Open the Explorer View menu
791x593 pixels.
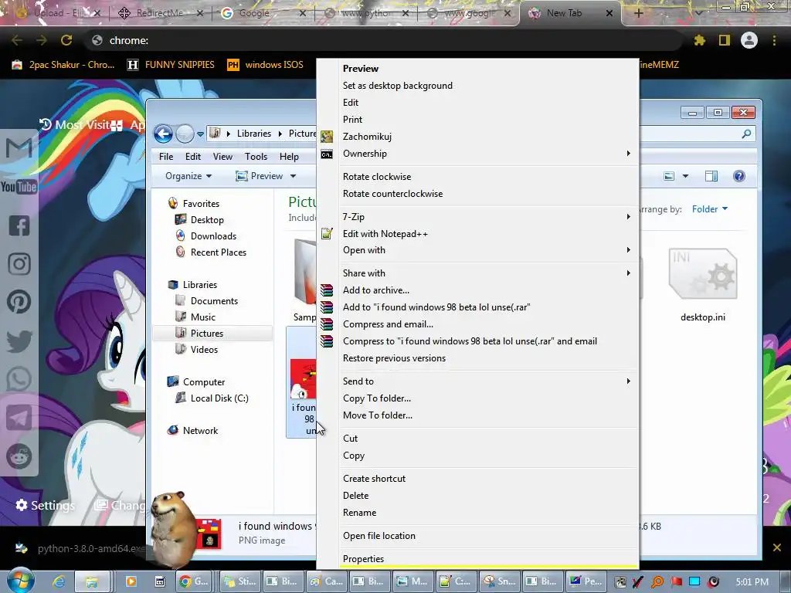coord(222,157)
